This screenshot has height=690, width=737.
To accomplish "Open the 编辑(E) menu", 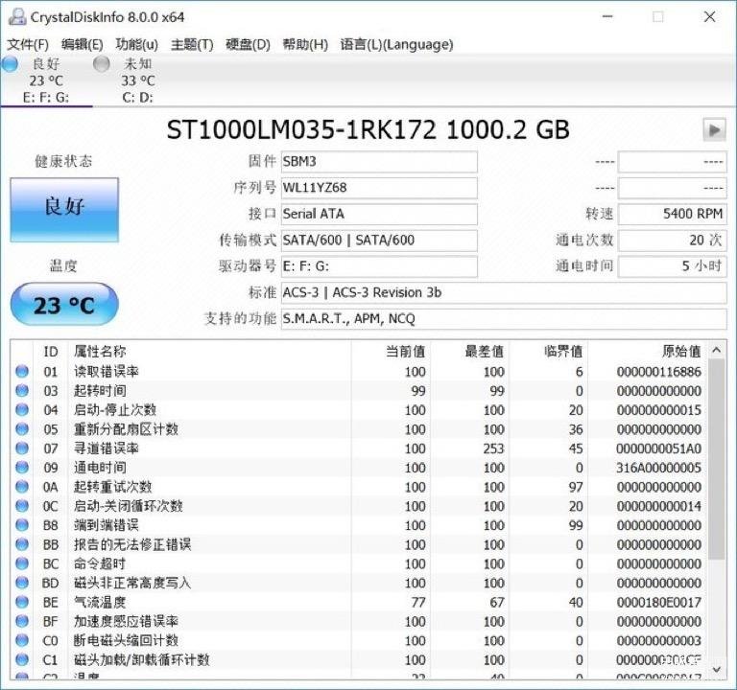I will (x=83, y=45).
